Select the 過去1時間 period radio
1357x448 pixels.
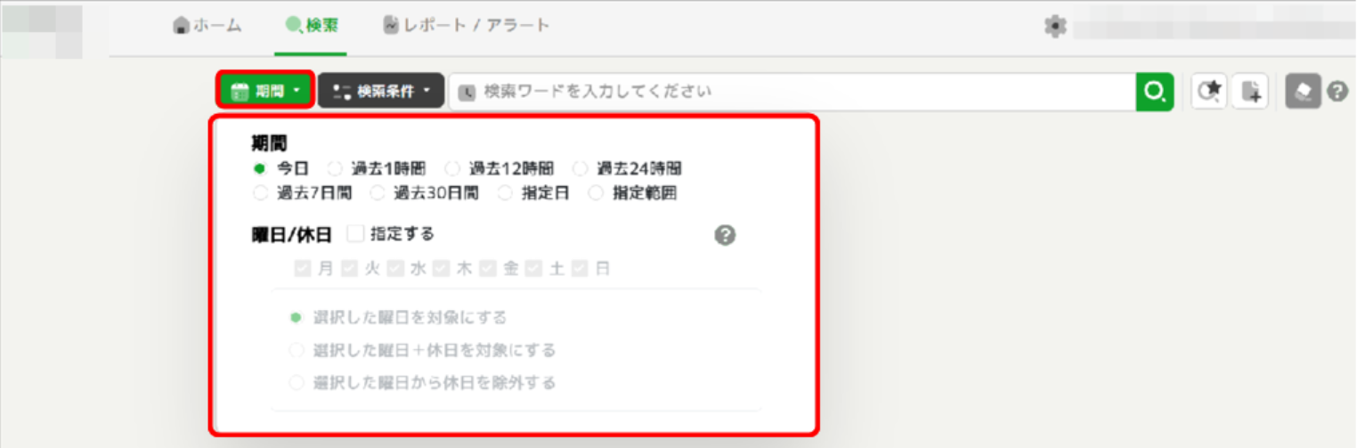coord(335,167)
